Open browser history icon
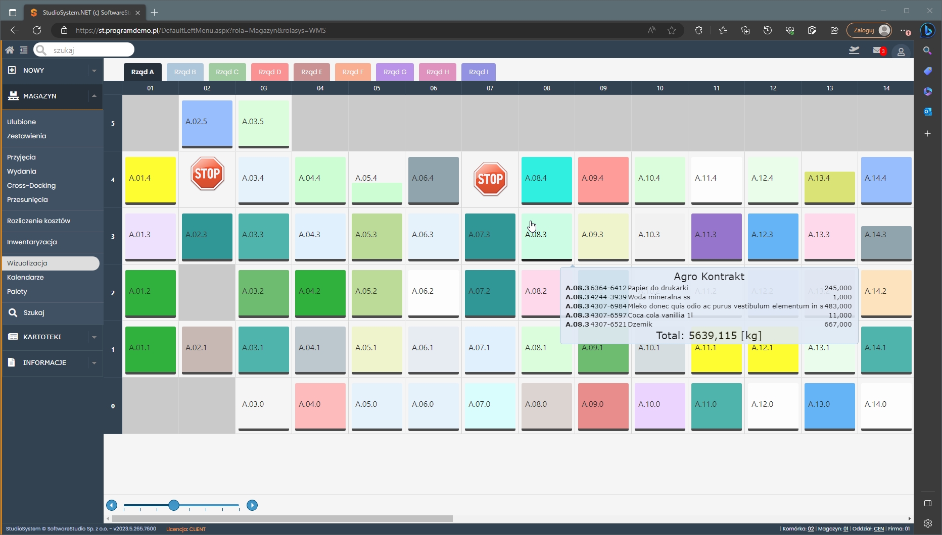The height and width of the screenshot is (535, 942). click(x=768, y=30)
